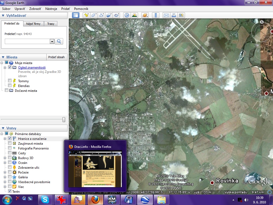Collapse the Primárne databázy node
The height and width of the screenshot is (205, 273).
2,134
